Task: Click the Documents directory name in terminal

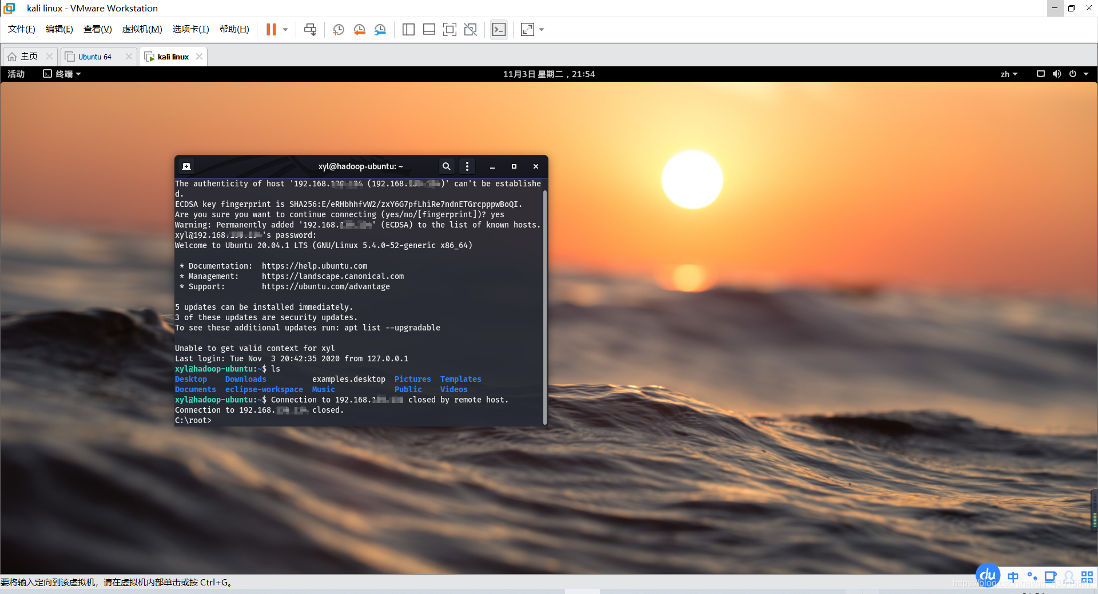Action: point(196,390)
